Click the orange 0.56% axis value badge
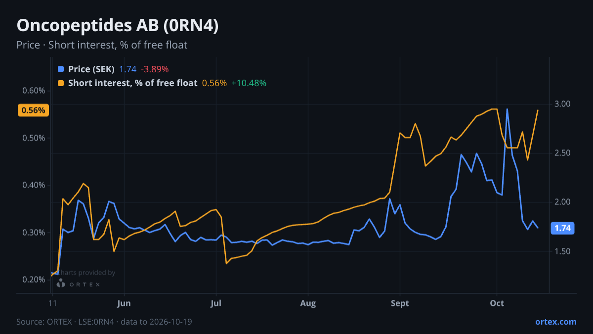 (34, 110)
